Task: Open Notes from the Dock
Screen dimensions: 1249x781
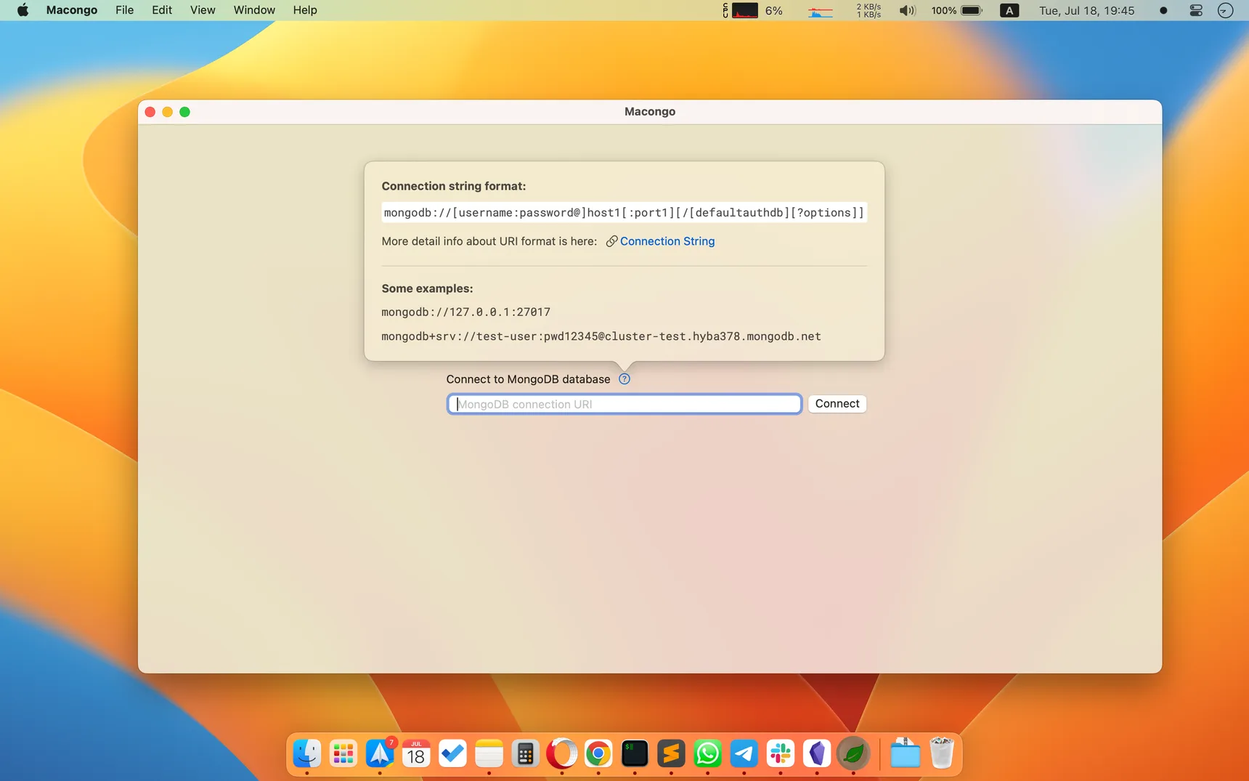Action: (489, 754)
